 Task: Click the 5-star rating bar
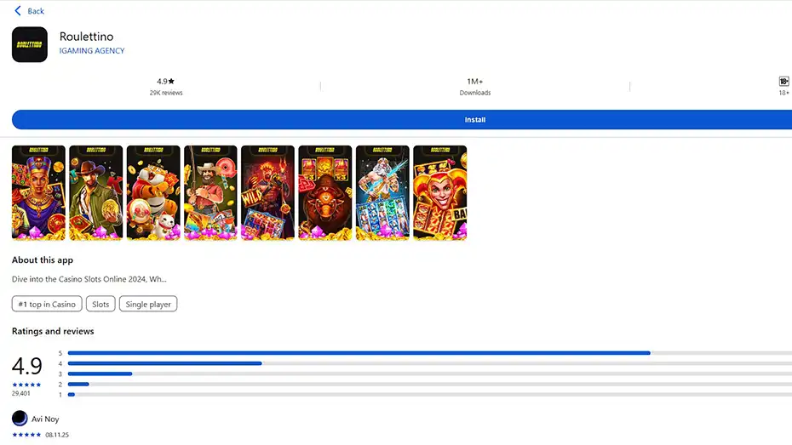click(x=430, y=353)
